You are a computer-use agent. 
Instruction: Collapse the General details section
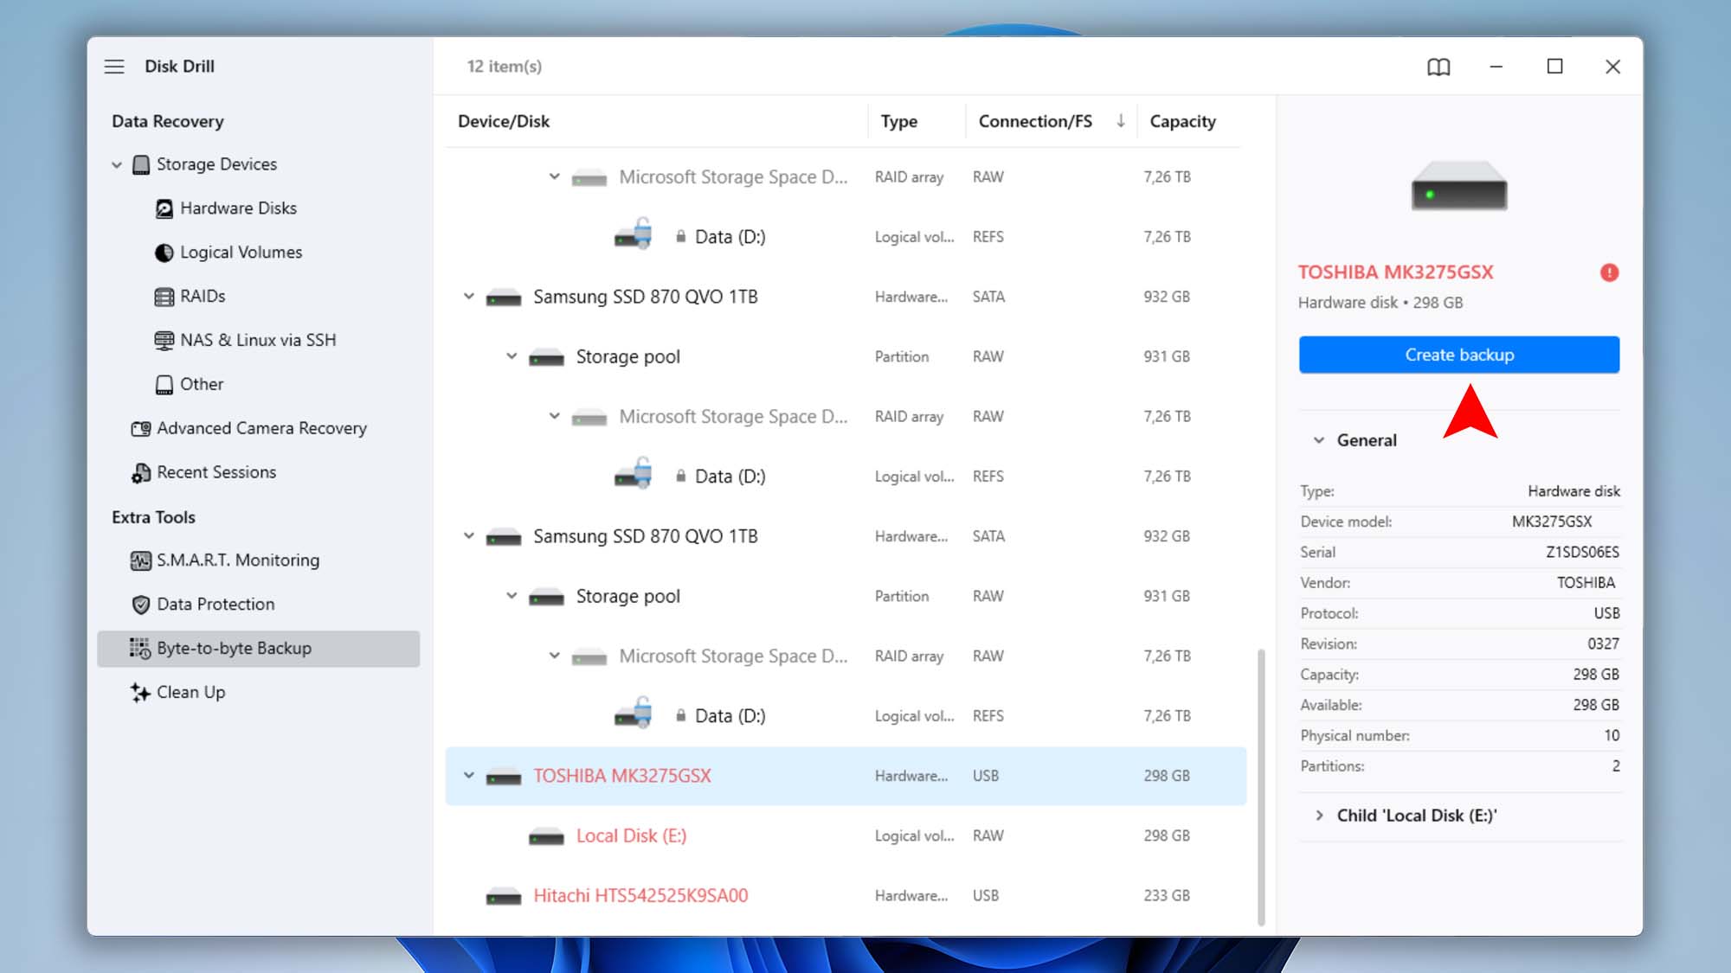[1319, 440]
